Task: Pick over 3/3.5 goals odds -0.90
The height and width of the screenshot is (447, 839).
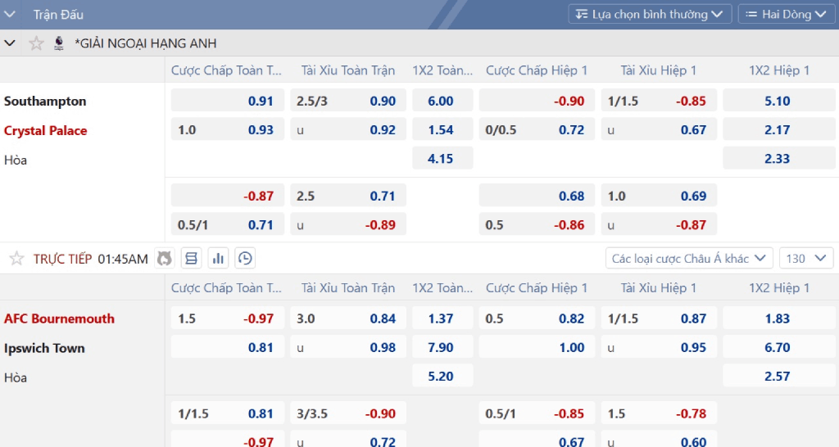Action: 347,413
